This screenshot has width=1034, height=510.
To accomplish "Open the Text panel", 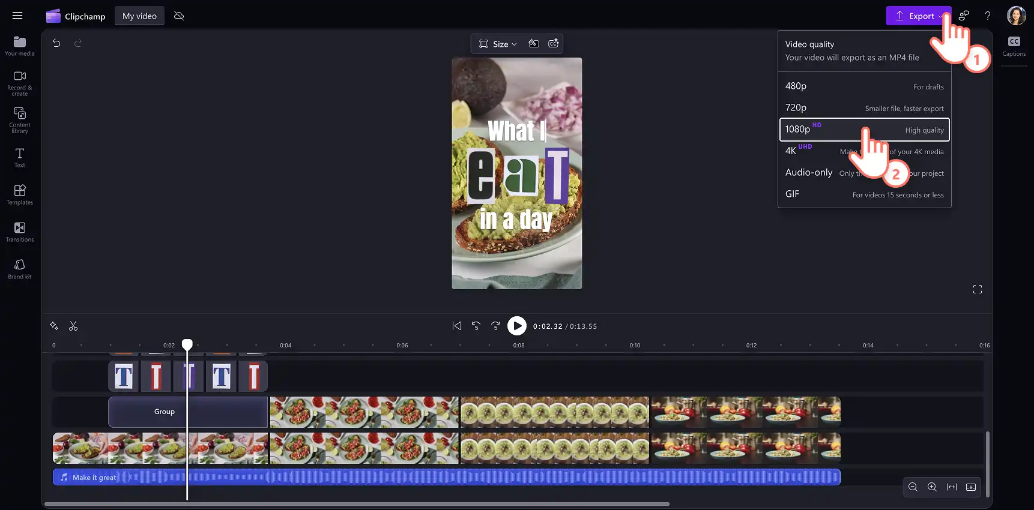I will (20, 158).
